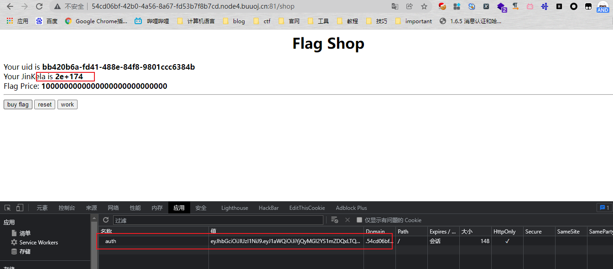This screenshot has width=613, height=269.
Task: Switch to the 控制台 (Console) tab
Action: 67,208
